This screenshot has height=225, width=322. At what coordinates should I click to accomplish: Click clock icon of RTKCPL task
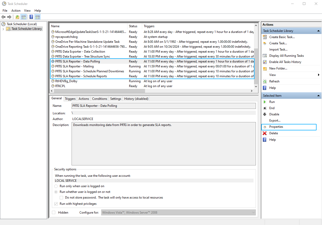tap(53, 86)
